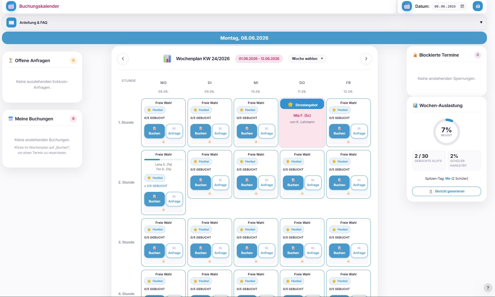Image resolution: width=495 pixels, height=297 pixels.
Task: Click the booking progress bar in Monday 2. Stunde
Action: (x=163, y=159)
